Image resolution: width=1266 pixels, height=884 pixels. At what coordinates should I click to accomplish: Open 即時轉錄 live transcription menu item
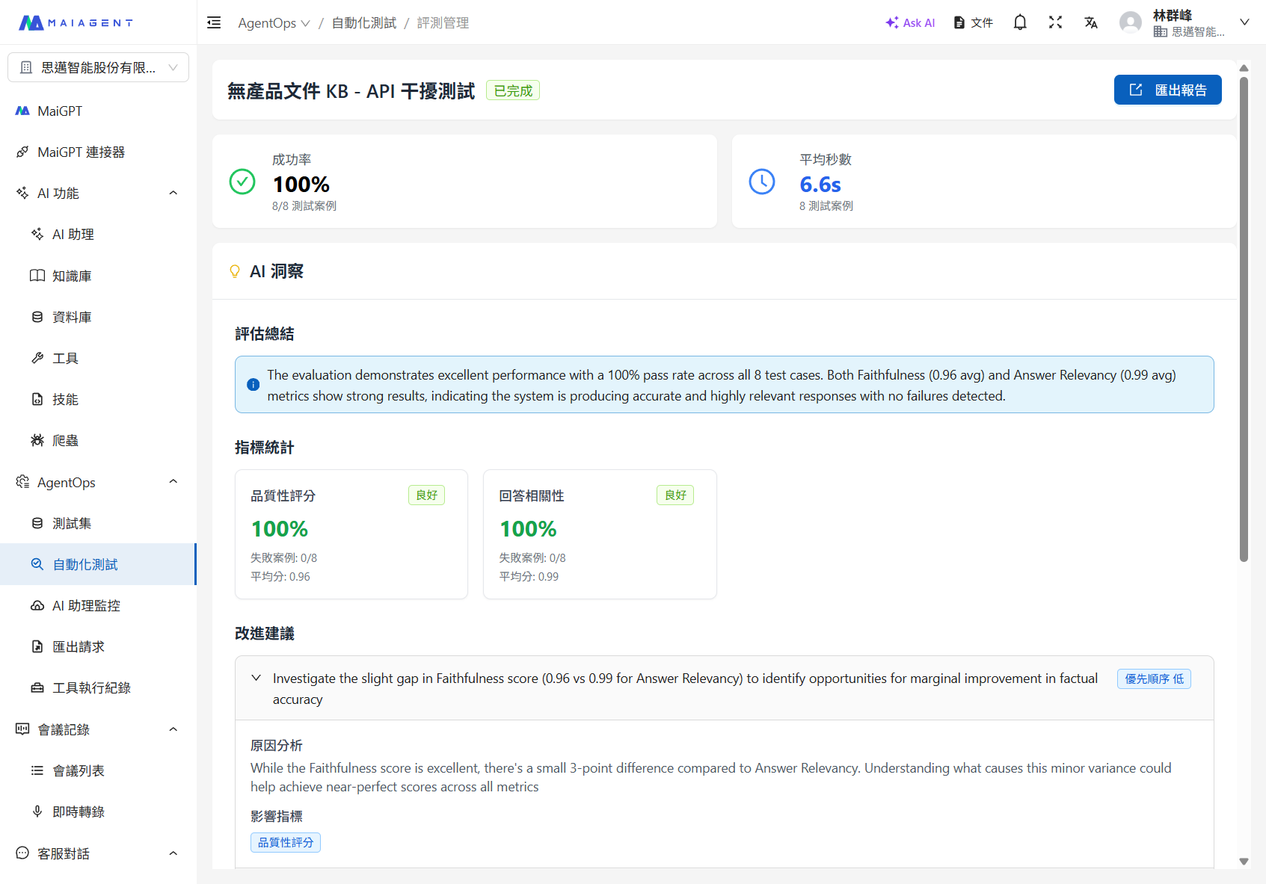tap(98, 812)
